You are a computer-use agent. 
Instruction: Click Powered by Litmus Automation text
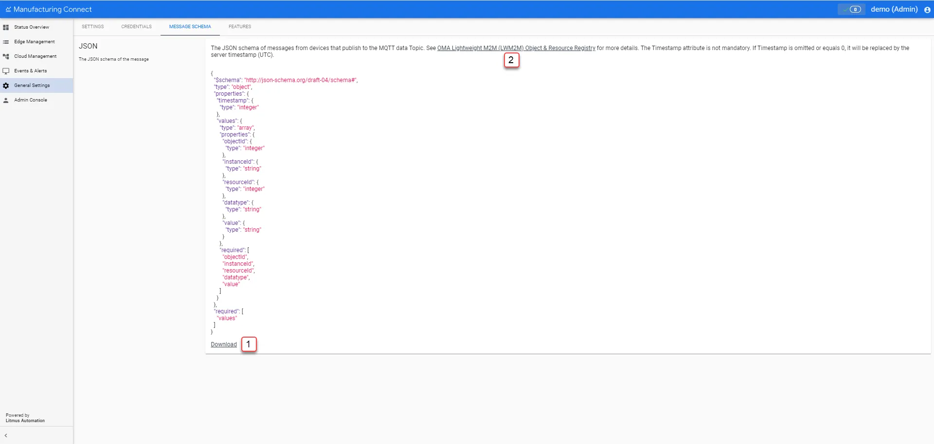[25, 418]
